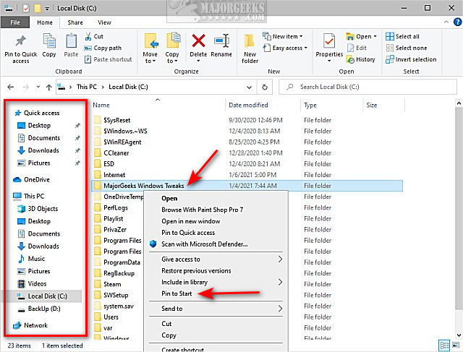The width and height of the screenshot is (463, 352).
Task: Click Invert selection in the ribbon
Action: (411, 59)
